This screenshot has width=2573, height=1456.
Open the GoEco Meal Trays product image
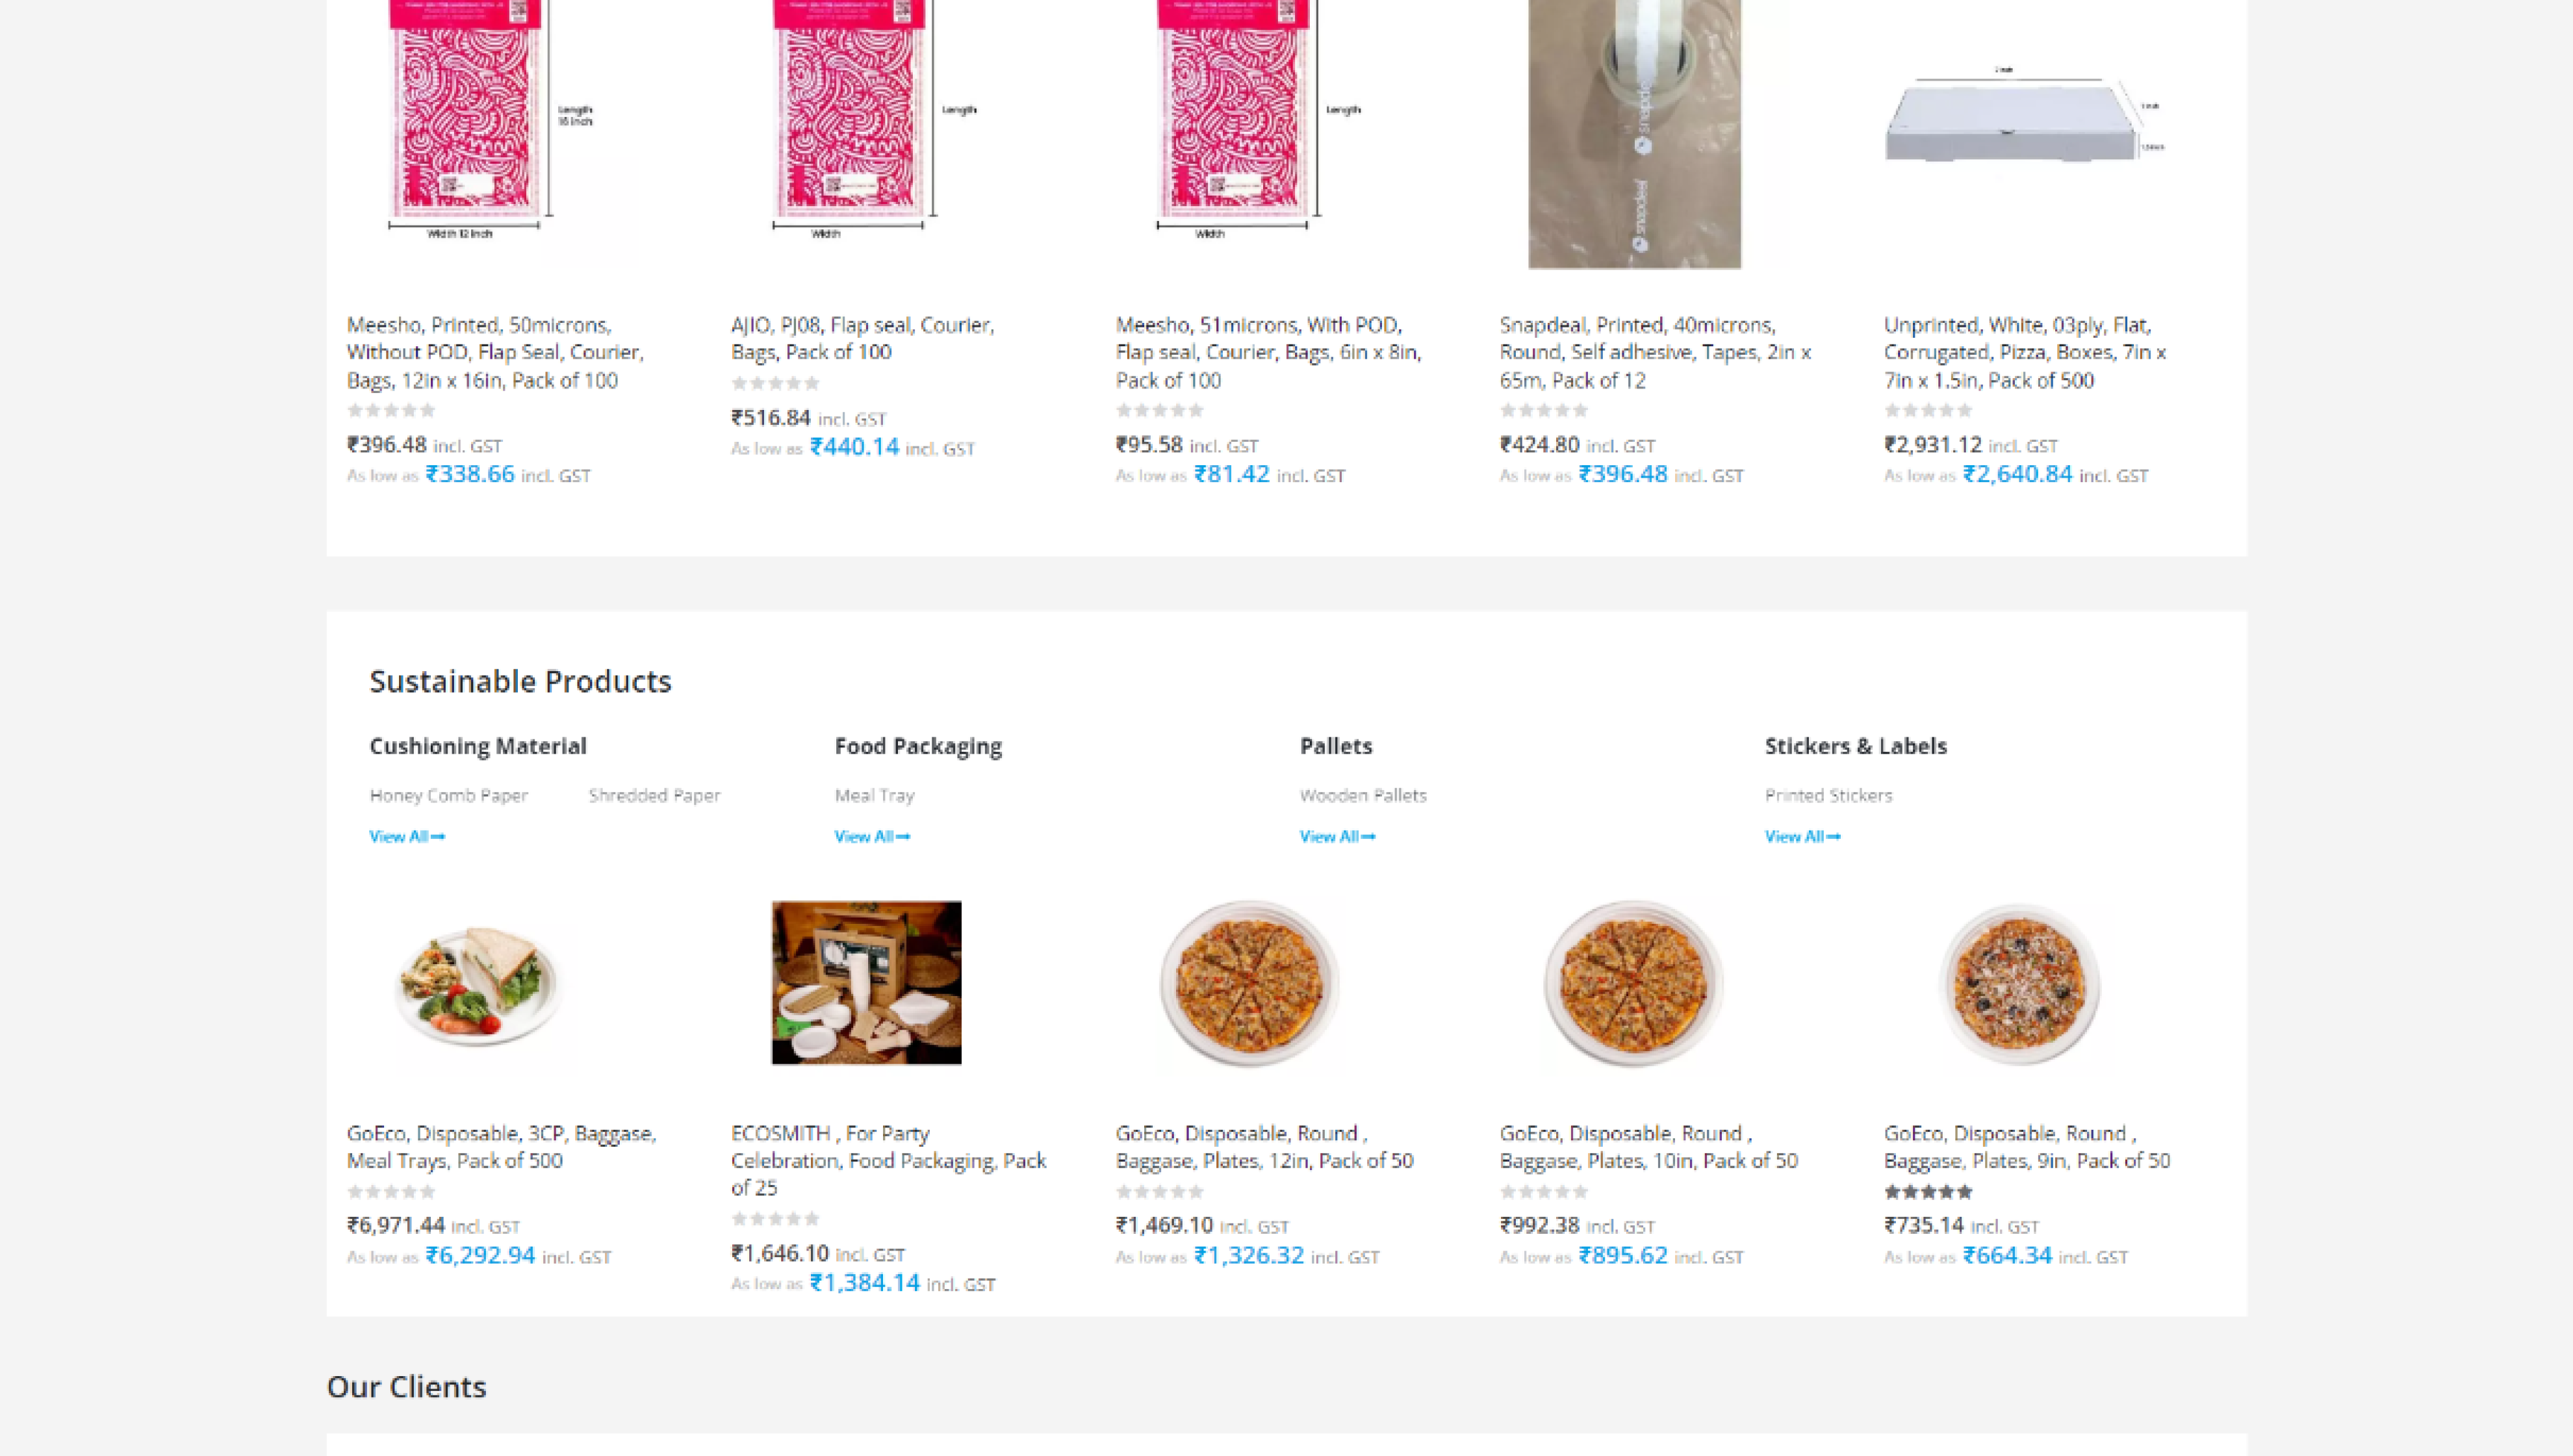coord(480,985)
